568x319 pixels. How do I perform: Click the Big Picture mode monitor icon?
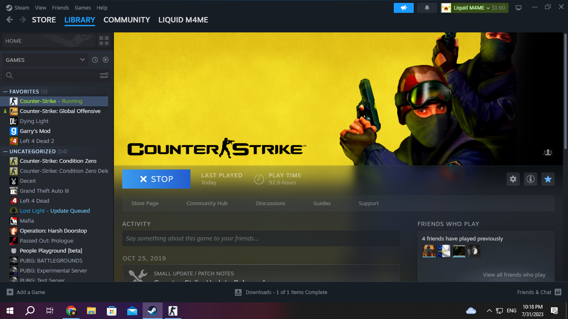click(519, 8)
